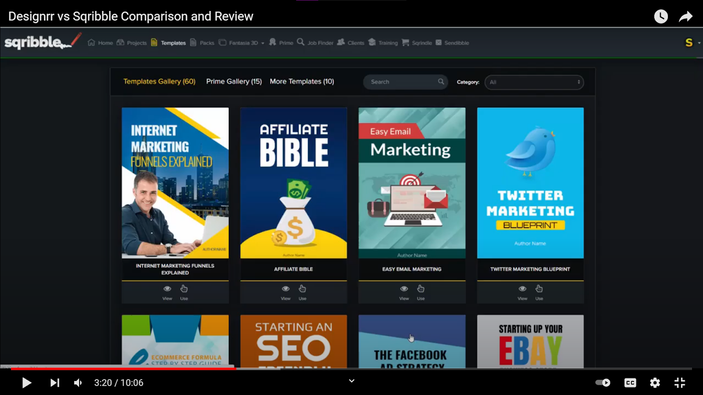Open YouTube player settings gear
The image size is (703, 395).
click(x=655, y=383)
